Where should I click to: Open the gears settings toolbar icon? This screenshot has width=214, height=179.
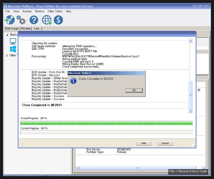pos(21,20)
